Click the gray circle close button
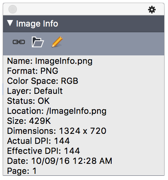This screenshot has width=168, height=180. (x=13, y=9)
